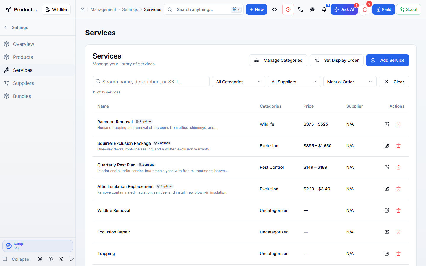Open the All Suppliers dropdown
Viewport: 426px width, 266px height.
coord(294,82)
